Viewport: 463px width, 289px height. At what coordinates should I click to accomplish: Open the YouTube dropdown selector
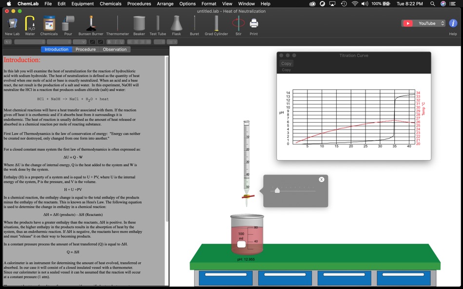423,23
